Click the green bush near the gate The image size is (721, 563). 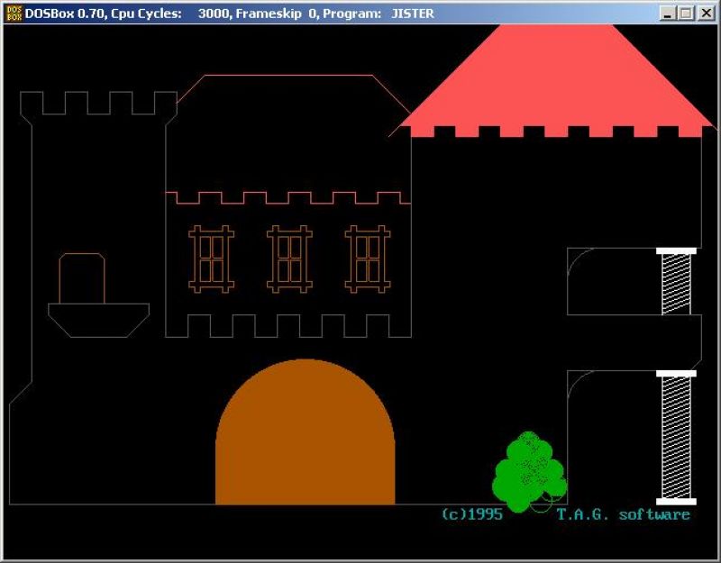point(529,472)
